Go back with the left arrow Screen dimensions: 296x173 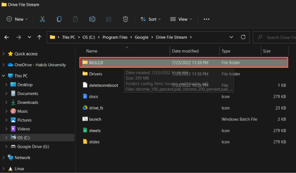coord(7,37)
